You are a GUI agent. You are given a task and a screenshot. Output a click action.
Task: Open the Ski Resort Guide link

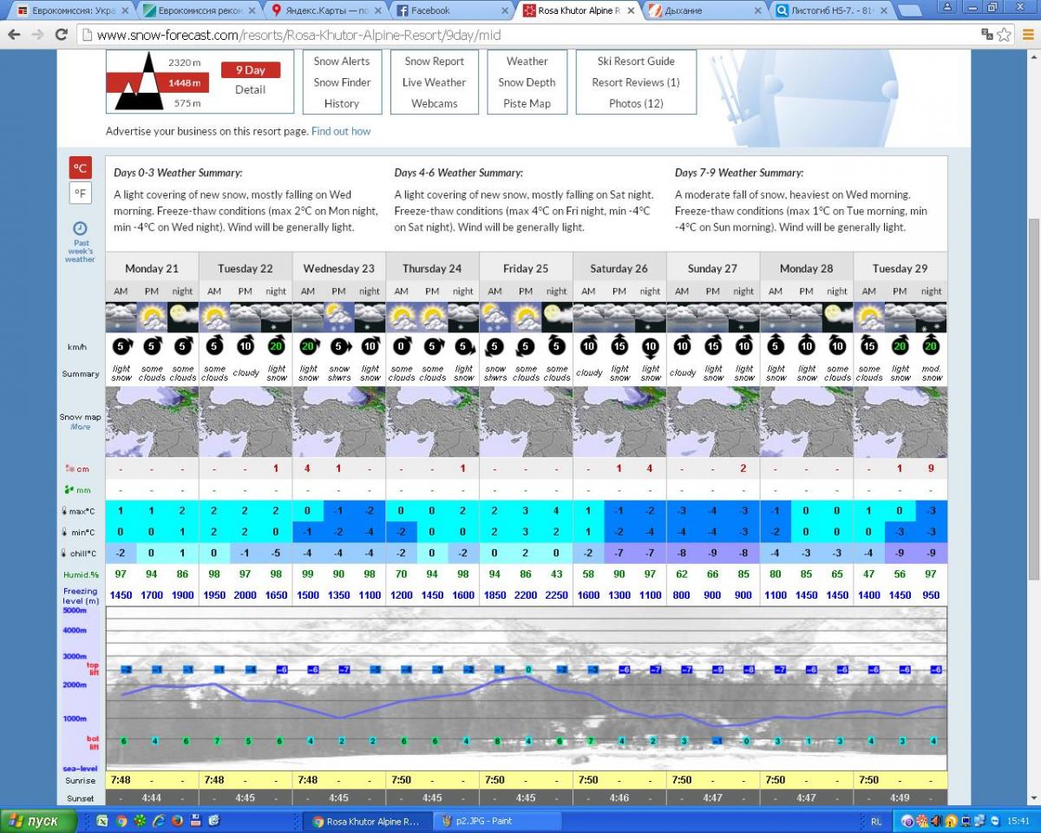click(636, 62)
